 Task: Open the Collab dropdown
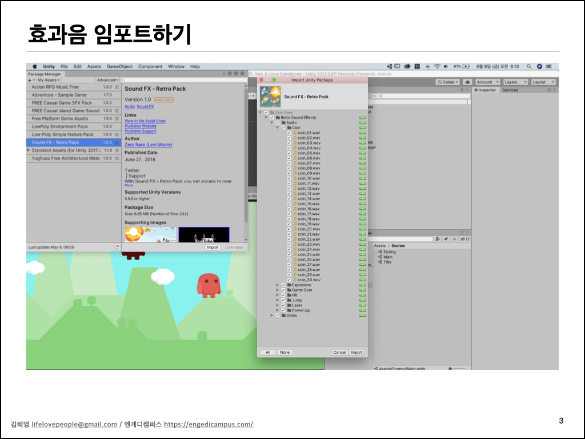(448, 82)
